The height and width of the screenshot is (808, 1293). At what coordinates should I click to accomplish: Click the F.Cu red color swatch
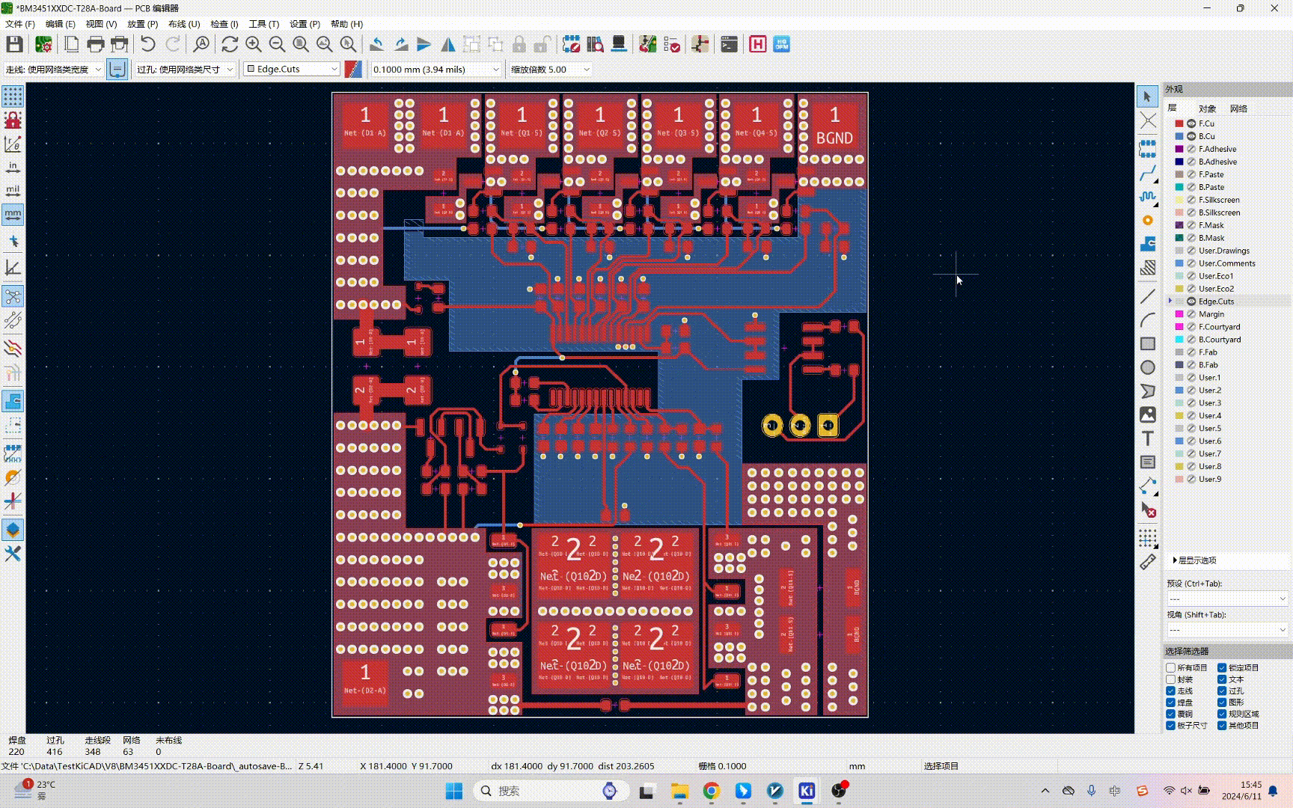pyautogui.click(x=1179, y=123)
